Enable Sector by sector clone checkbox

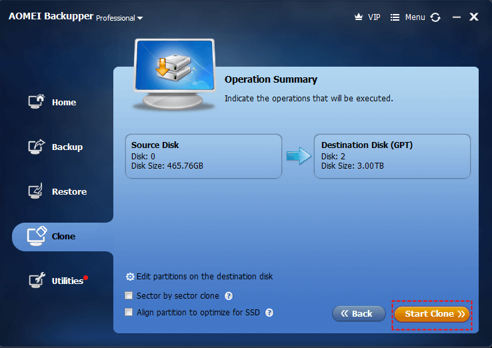[x=129, y=295]
